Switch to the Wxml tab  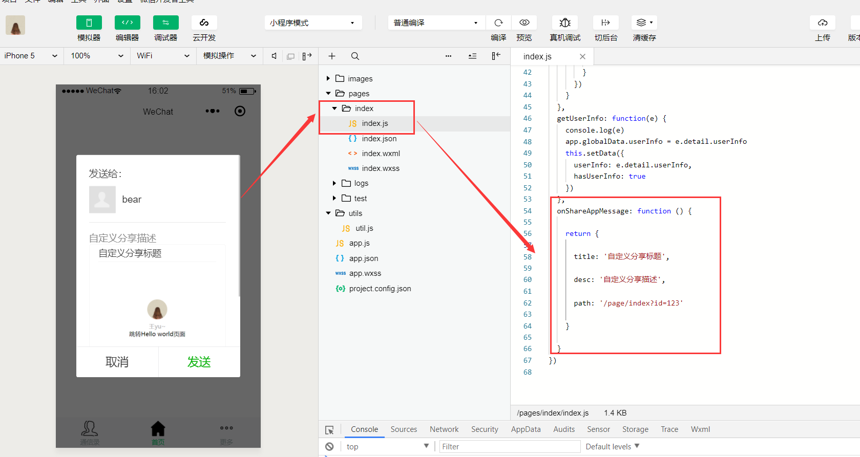700,429
